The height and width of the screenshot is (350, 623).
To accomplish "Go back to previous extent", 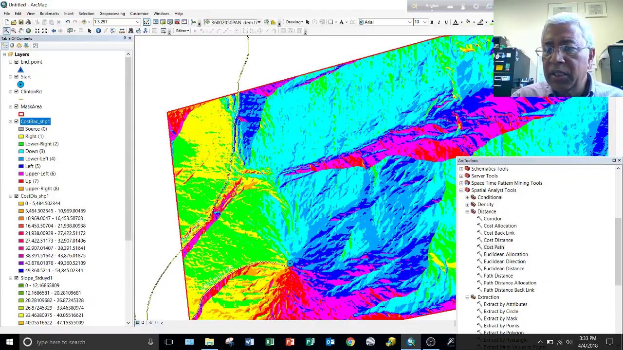I will coord(54,31).
